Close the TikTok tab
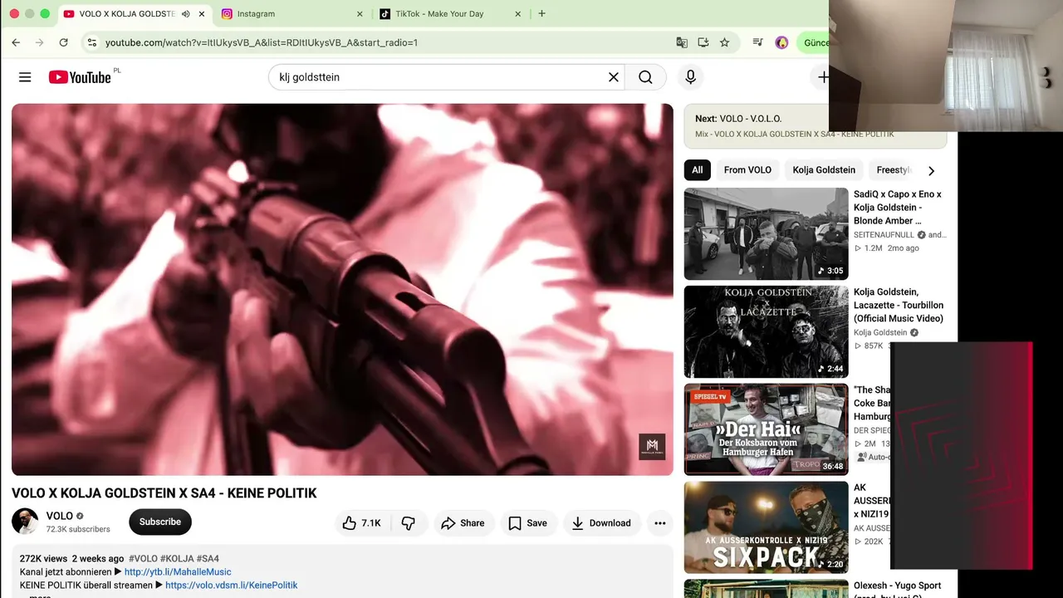 point(518,14)
